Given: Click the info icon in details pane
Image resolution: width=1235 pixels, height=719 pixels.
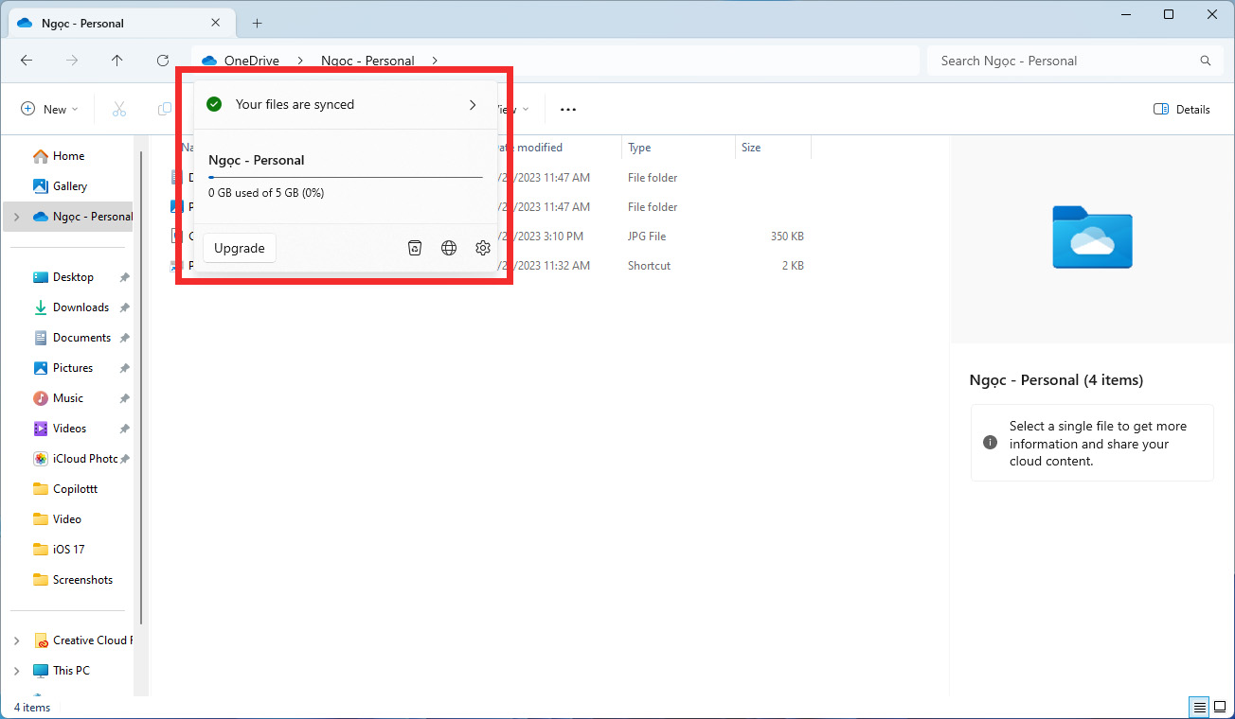Looking at the screenshot, I should pyautogui.click(x=990, y=443).
